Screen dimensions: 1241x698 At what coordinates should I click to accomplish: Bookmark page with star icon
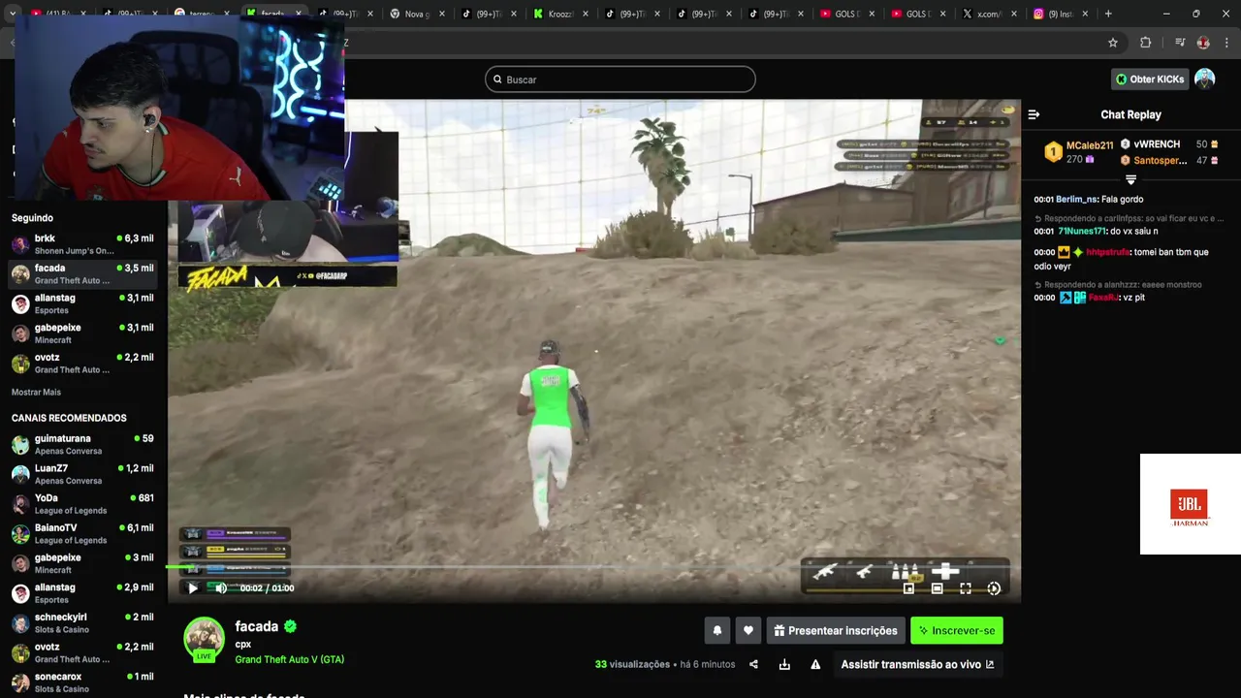point(1113,43)
